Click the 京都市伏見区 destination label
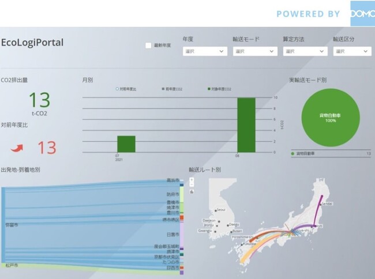This screenshot has height=279, width=375. [x=167, y=257]
